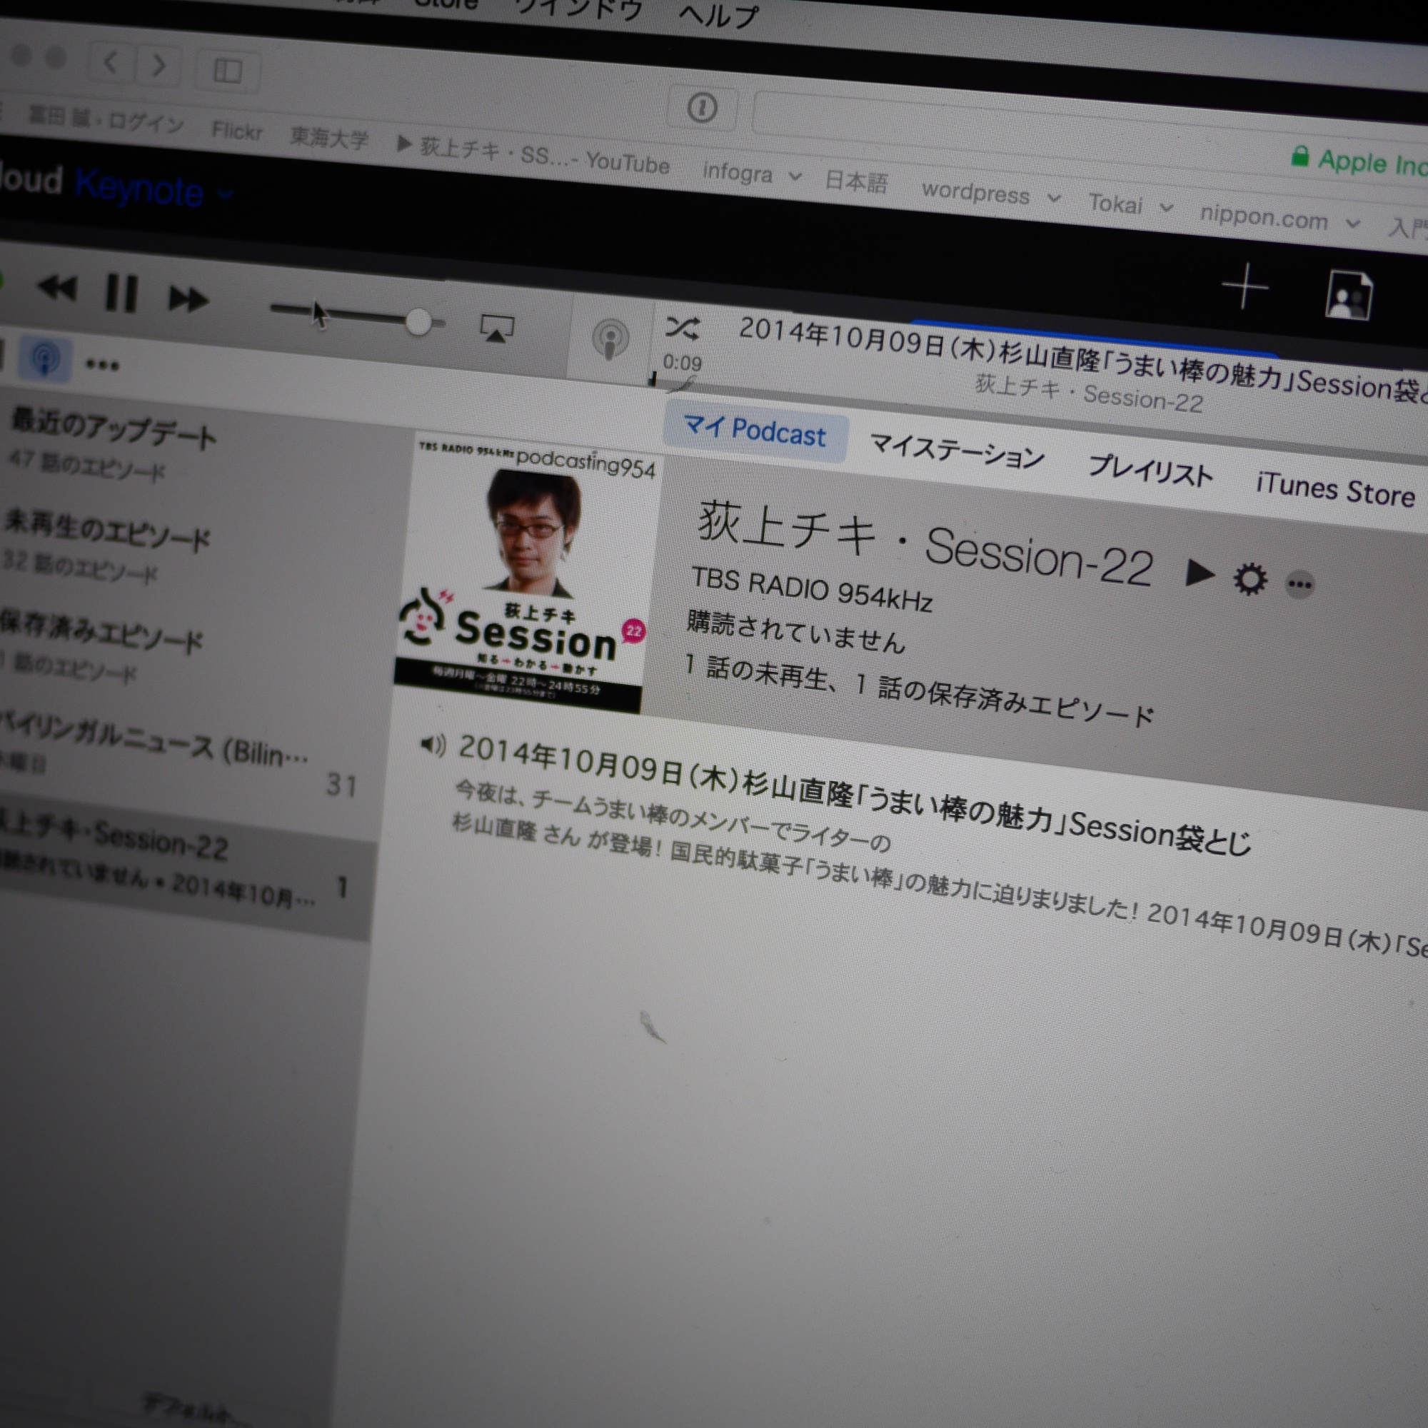
Task: Open the AirPlay output menu
Action: (x=497, y=328)
